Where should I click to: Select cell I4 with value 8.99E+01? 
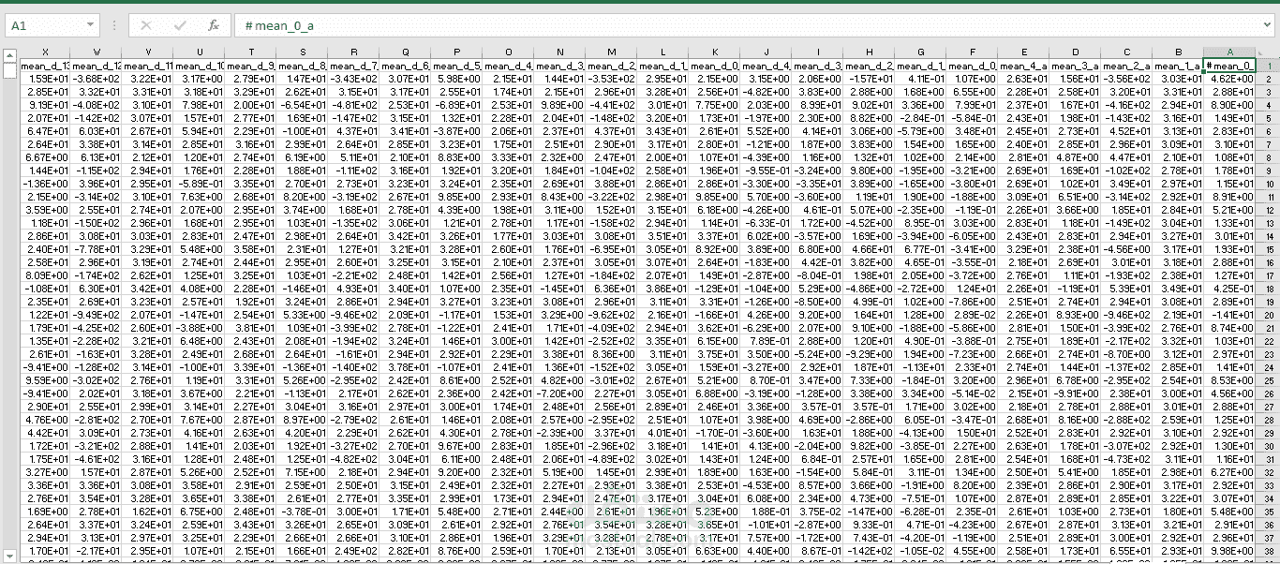[x=817, y=105]
